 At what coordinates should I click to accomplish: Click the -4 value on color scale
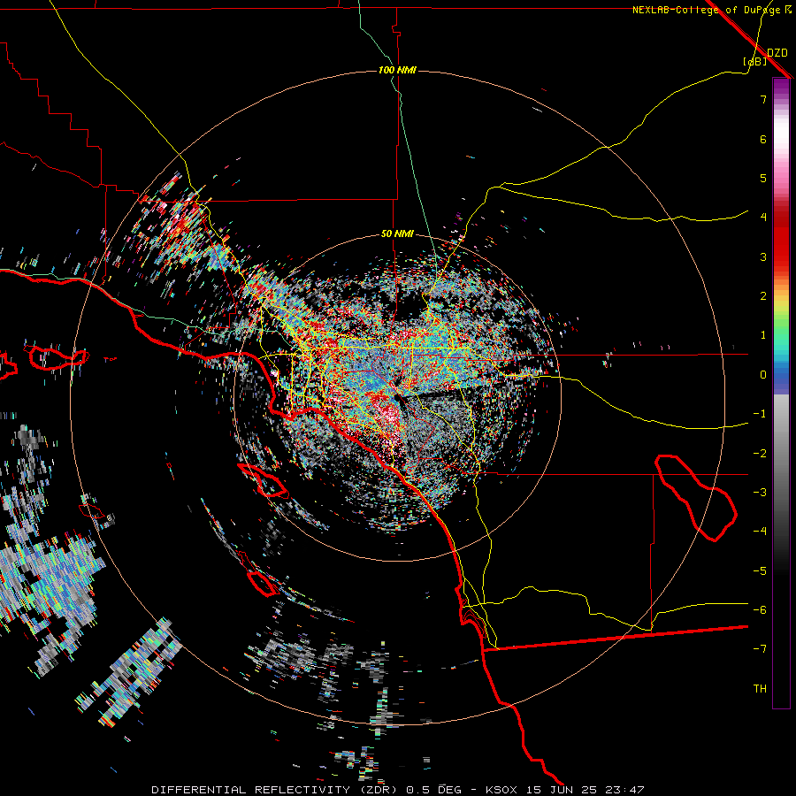tap(760, 531)
